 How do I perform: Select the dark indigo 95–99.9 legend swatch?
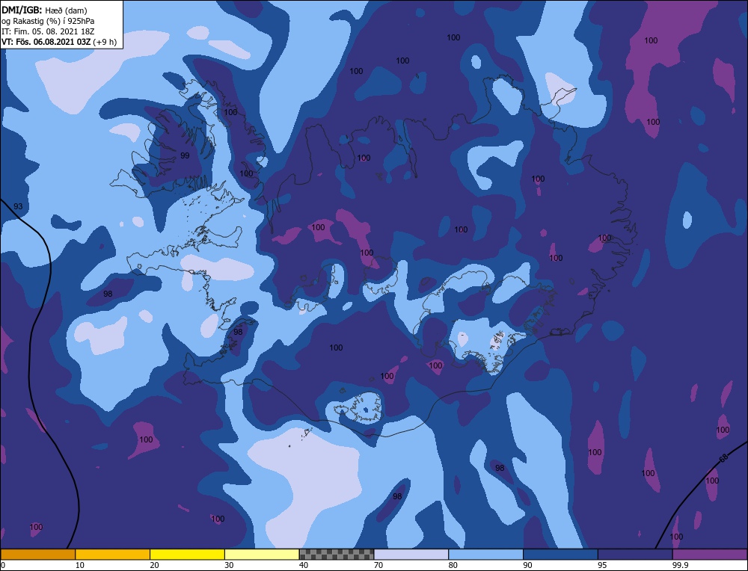[635, 555]
